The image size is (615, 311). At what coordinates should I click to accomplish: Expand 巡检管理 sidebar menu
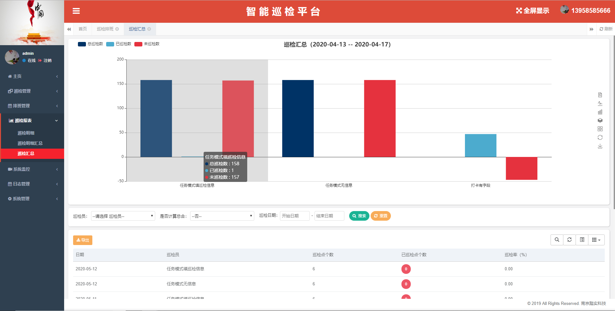coord(32,91)
